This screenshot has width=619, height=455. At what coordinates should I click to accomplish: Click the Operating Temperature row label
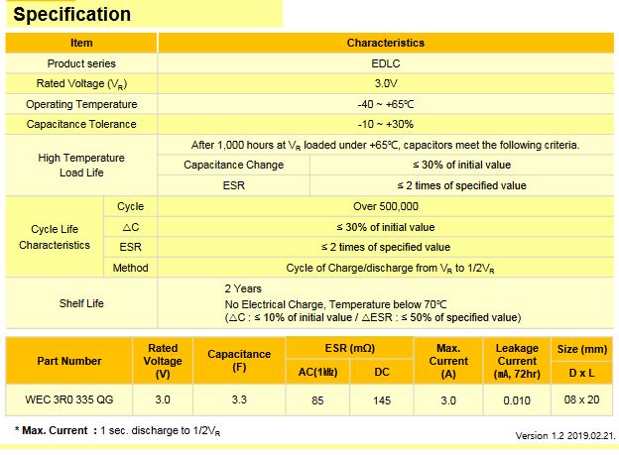point(81,104)
